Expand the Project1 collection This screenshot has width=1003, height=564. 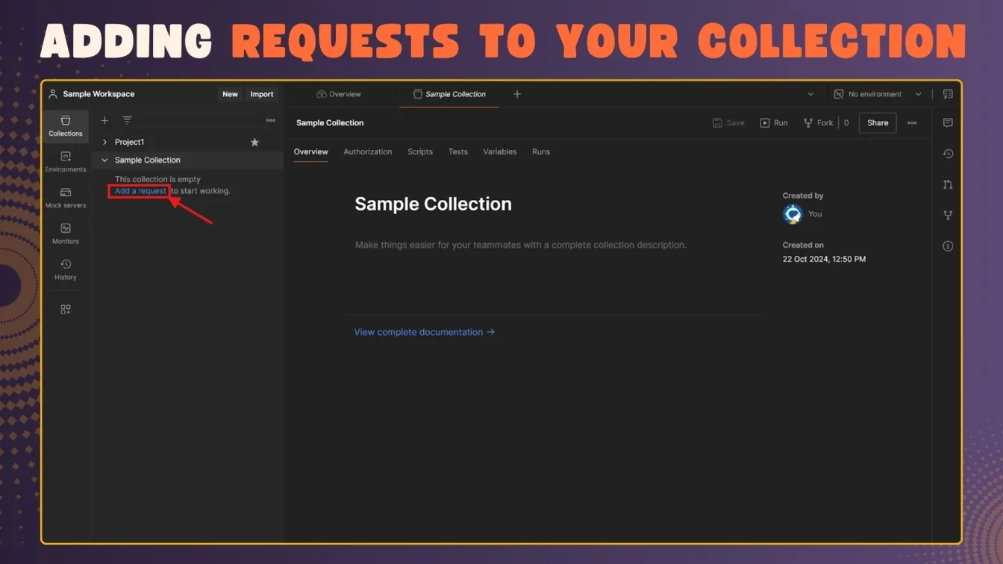[104, 142]
